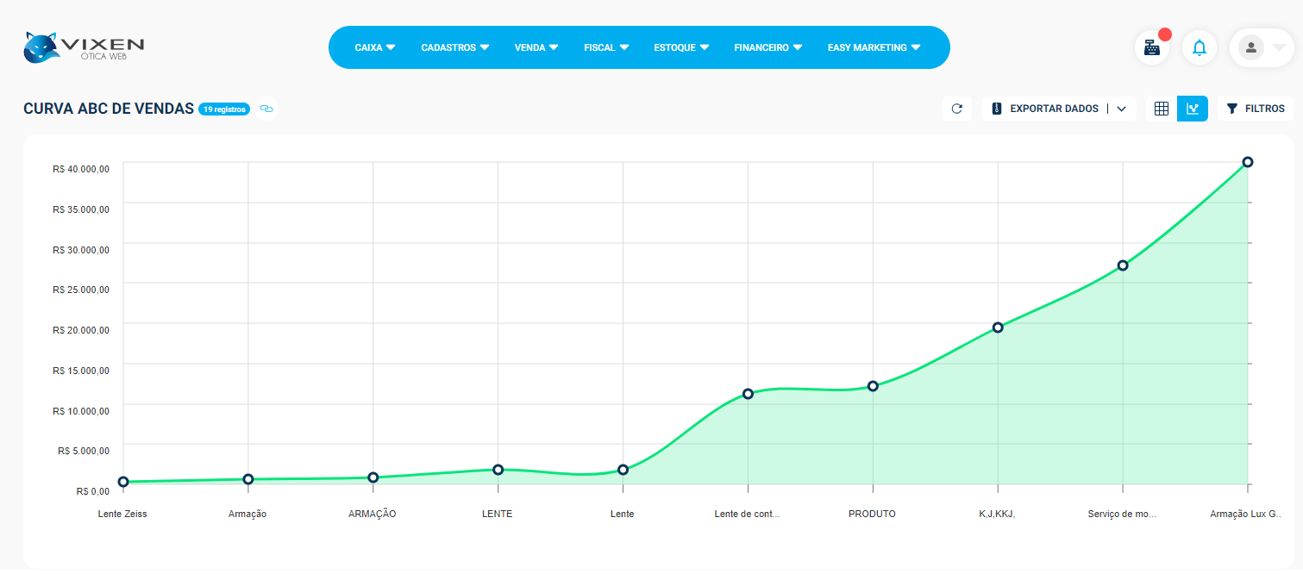The width and height of the screenshot is (1303, 574).
Task: Switch to table grid view
Action: [x=1161, y=109]
